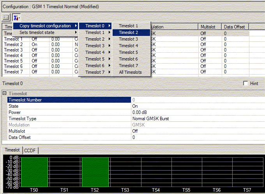This screenshot has height=194, width=265.
Task: Open Sets timeslot state submenu
Action: click(45, 32)
